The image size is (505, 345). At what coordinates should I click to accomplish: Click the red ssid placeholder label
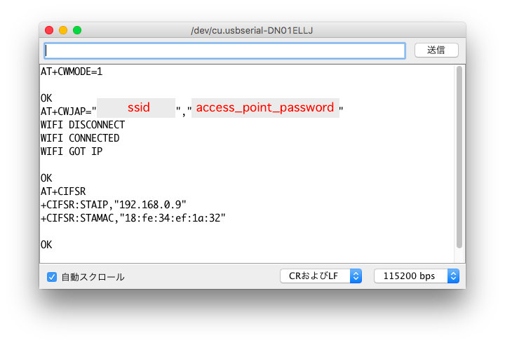point(139,107)
